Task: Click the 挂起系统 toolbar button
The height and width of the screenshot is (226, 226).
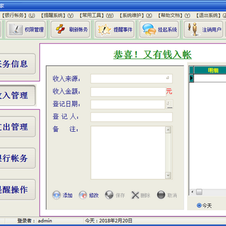Action: (159, 30)
